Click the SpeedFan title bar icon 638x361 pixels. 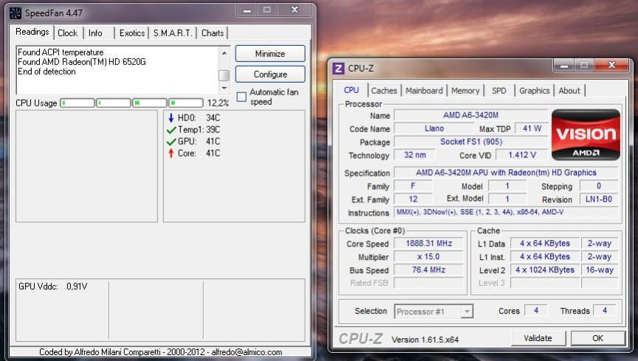16,13
